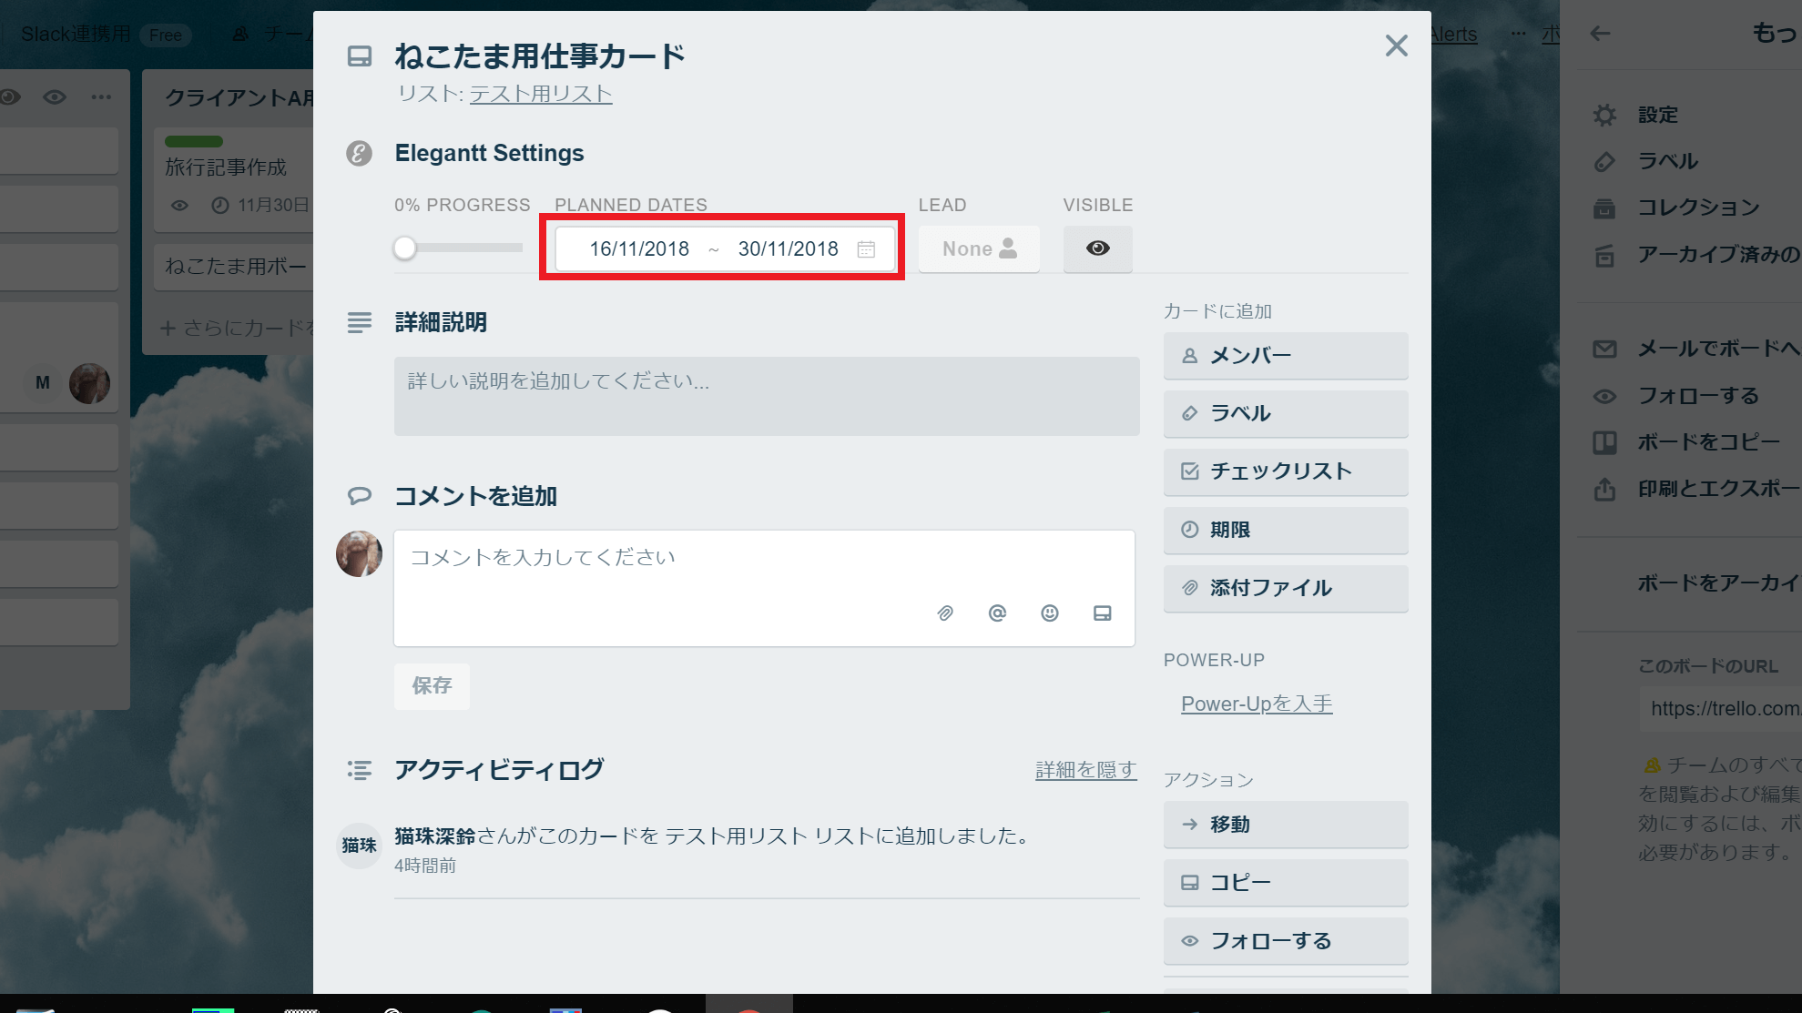Toggle the Elegantt VISIBLE eye button
The image size is (1802, 1013).
click(x=1097, y=248)
